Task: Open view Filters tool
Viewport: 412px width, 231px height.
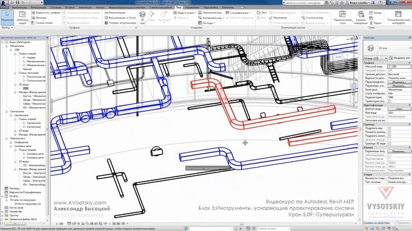Action: (39, 18)
